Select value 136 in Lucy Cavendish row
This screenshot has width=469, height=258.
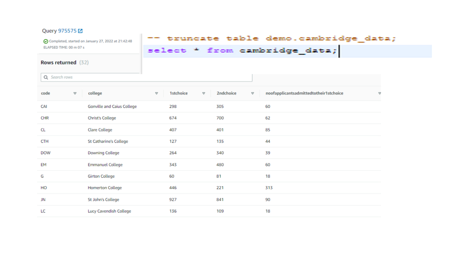tap(173, 211)
